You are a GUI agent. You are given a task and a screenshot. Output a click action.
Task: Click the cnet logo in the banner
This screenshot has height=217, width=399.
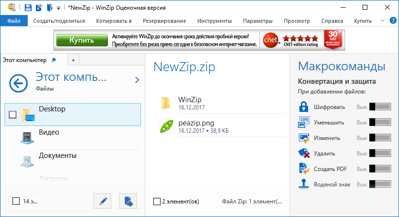click(x=271, y=40)
